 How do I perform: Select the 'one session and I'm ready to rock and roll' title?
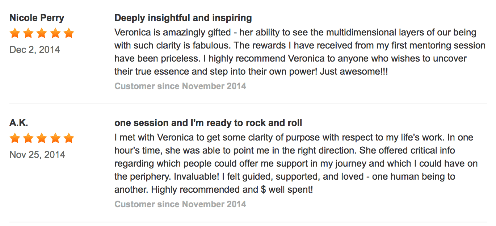tap(208, 123)
